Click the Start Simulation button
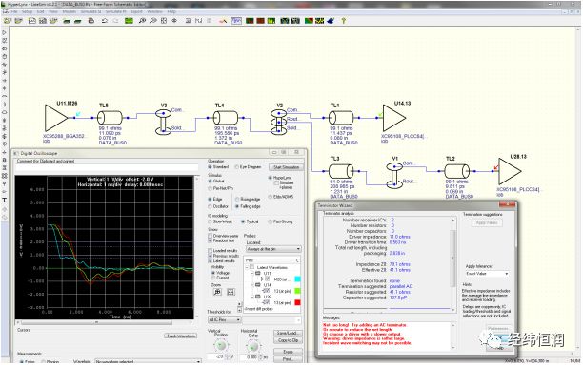The height and width of the screenshot is (365, 583). pyautogui.click(x=287, y=167)
